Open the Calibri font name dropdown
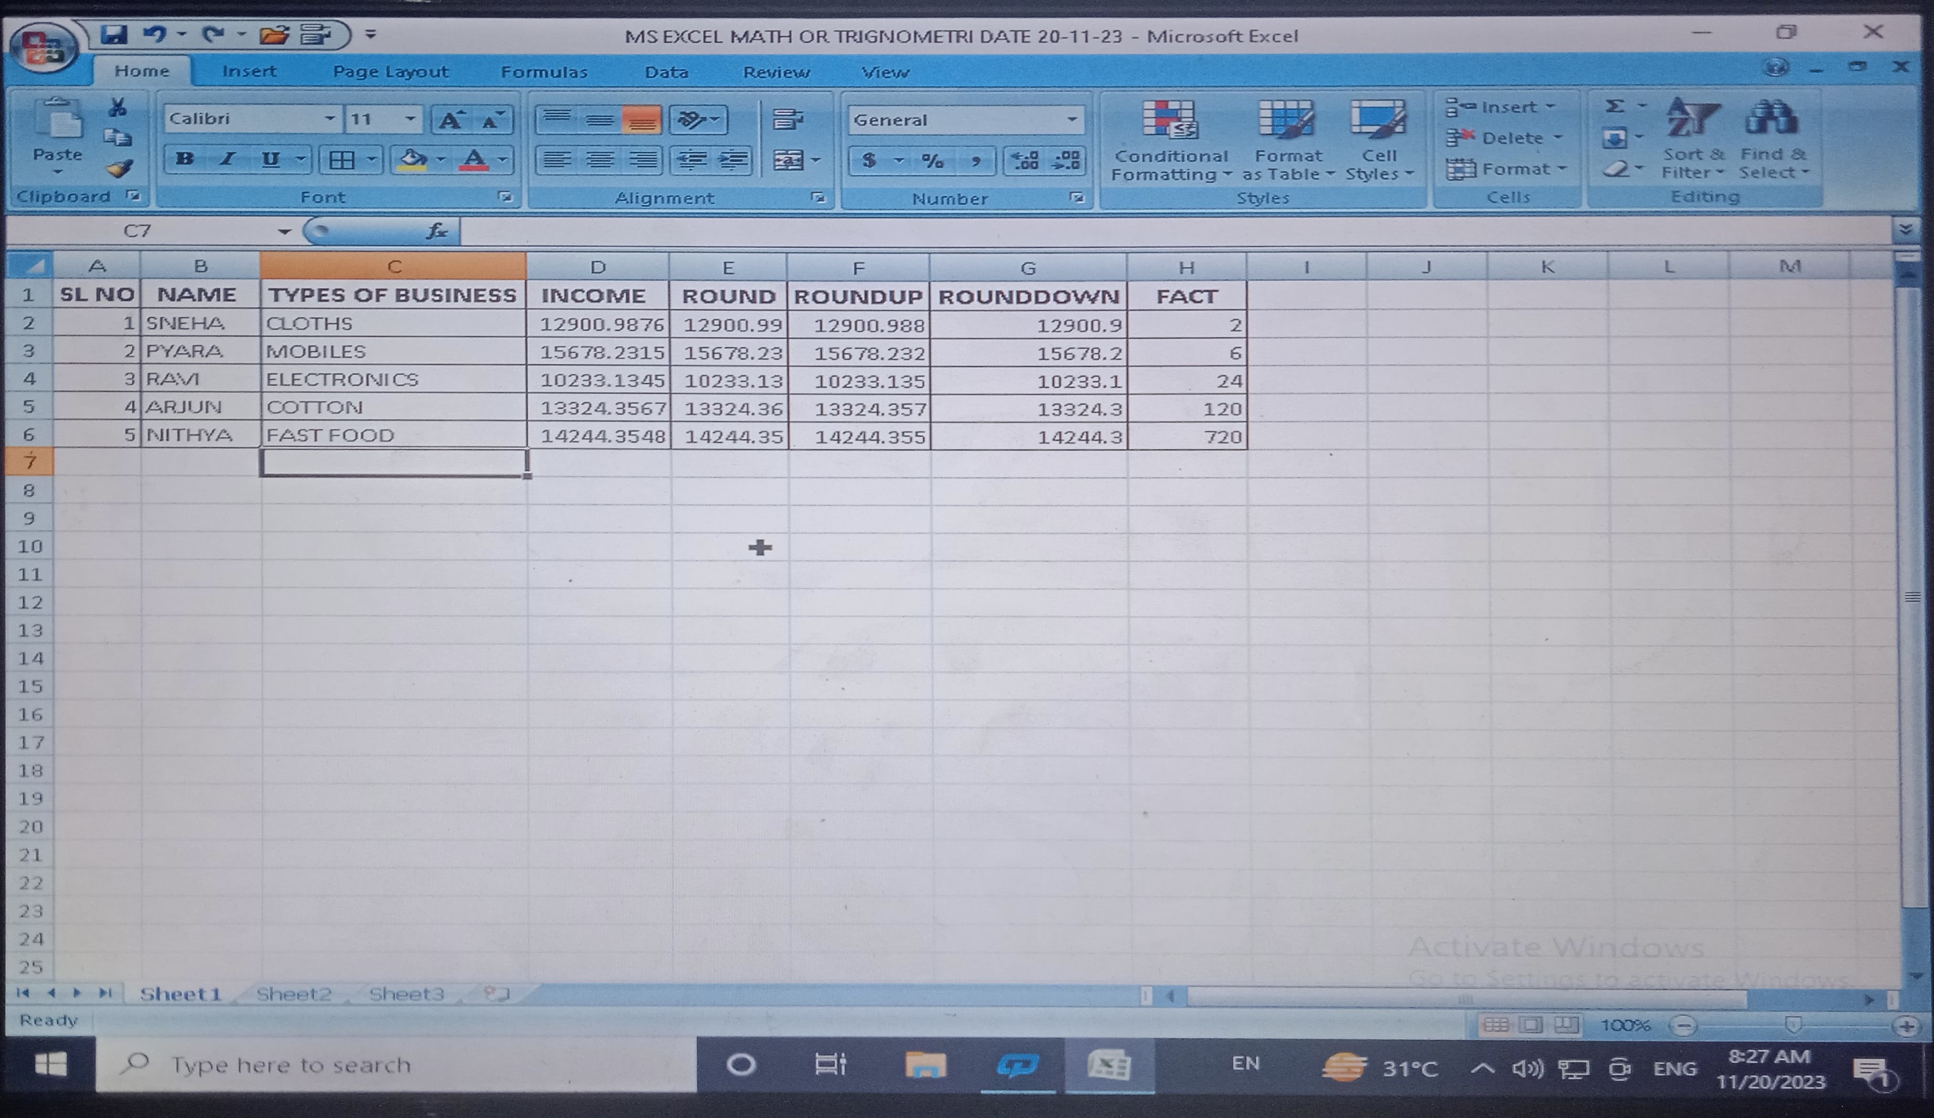 329,119
